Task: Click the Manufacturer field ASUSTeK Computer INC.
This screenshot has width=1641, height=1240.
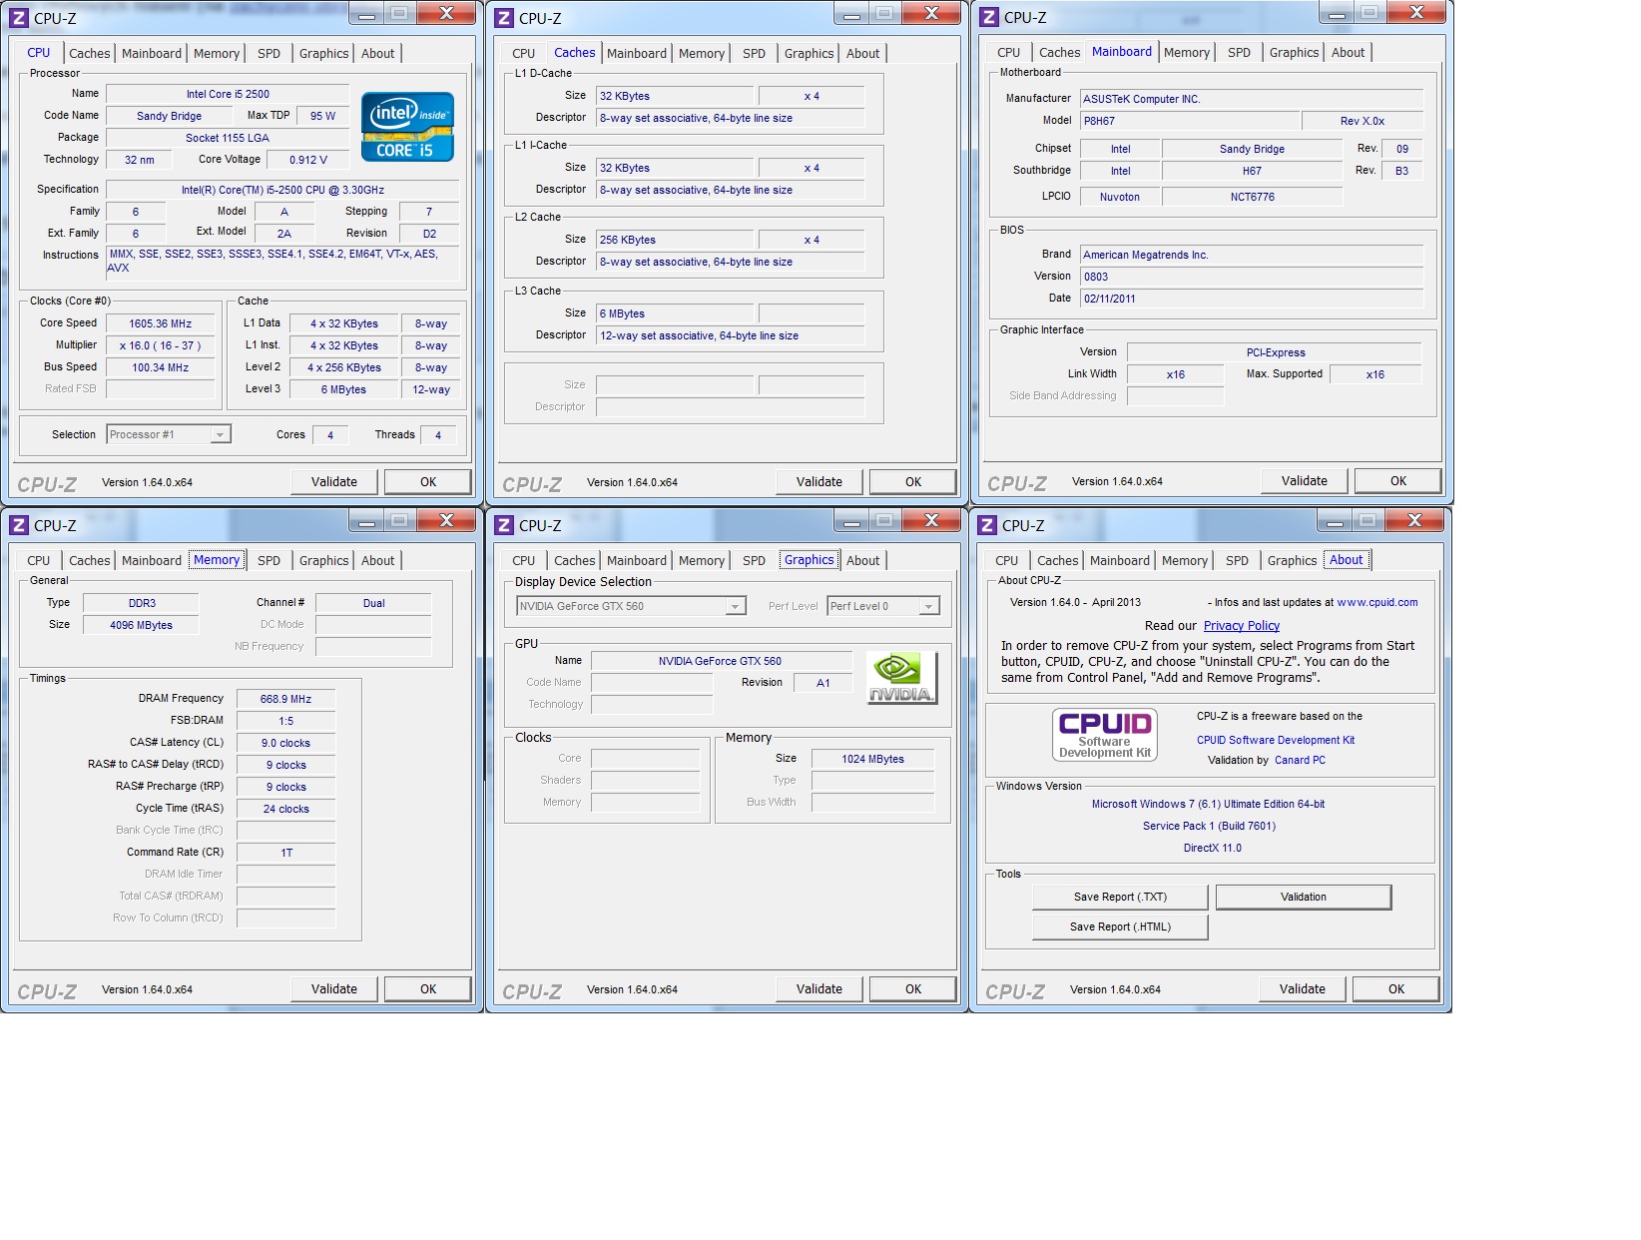Action: (1252, 100)
